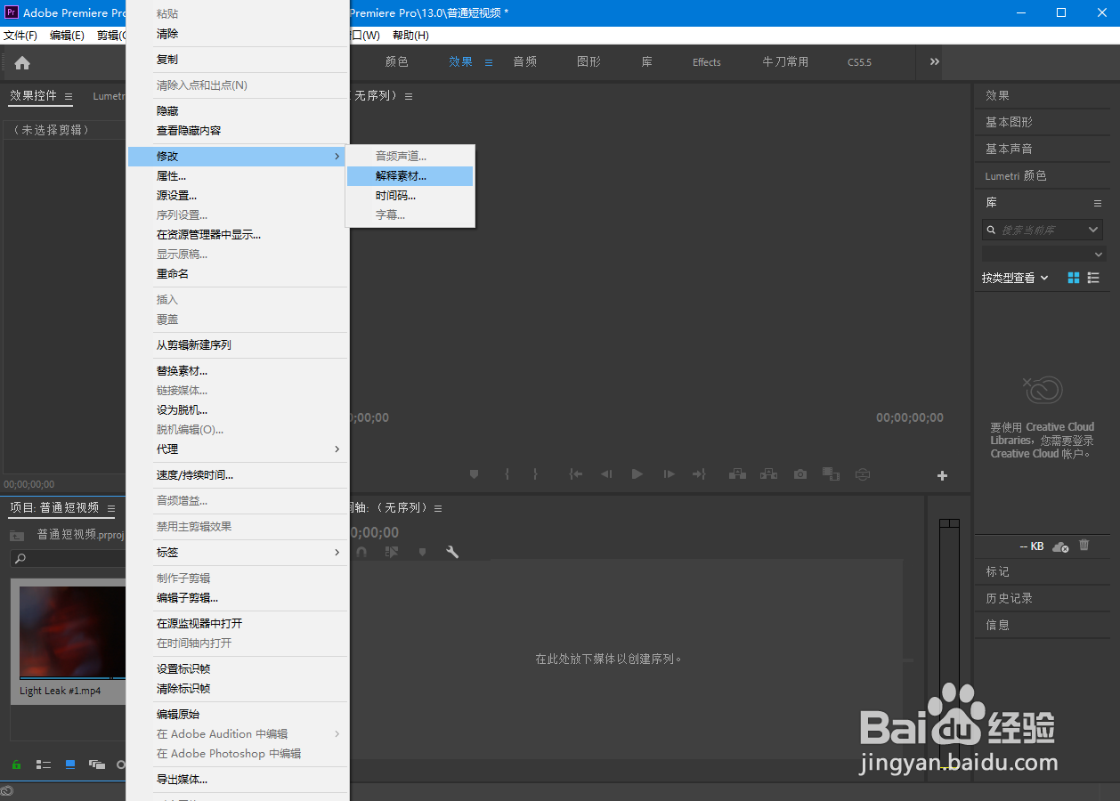Image resolution: width=1120 pixels, height=801 pixels.
Task: Show libraries in grid view
Action: (1074, 278)
